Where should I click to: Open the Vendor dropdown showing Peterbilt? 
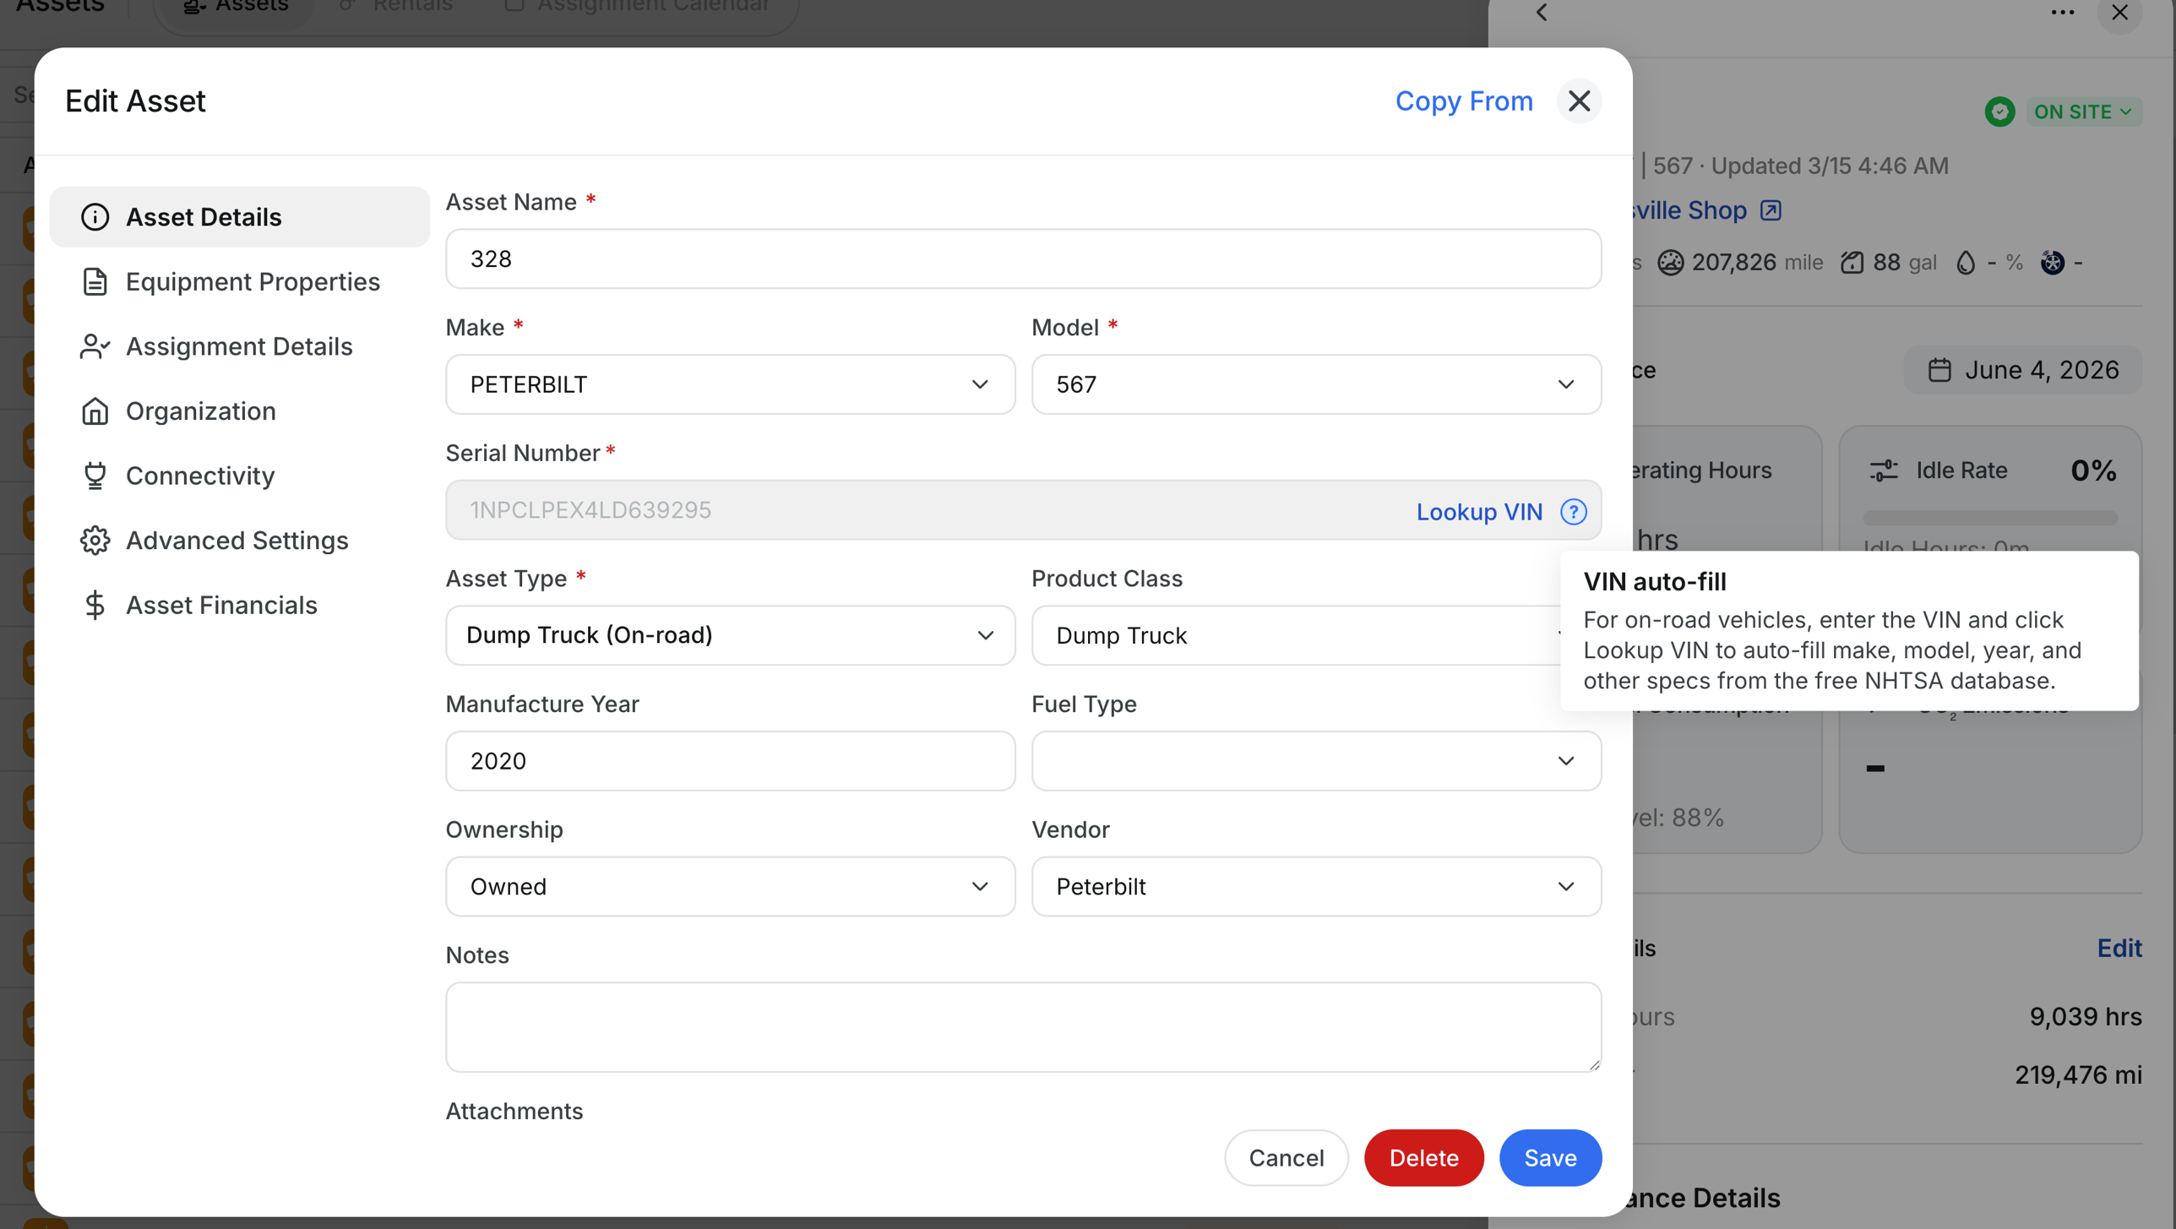[1316, 886]
